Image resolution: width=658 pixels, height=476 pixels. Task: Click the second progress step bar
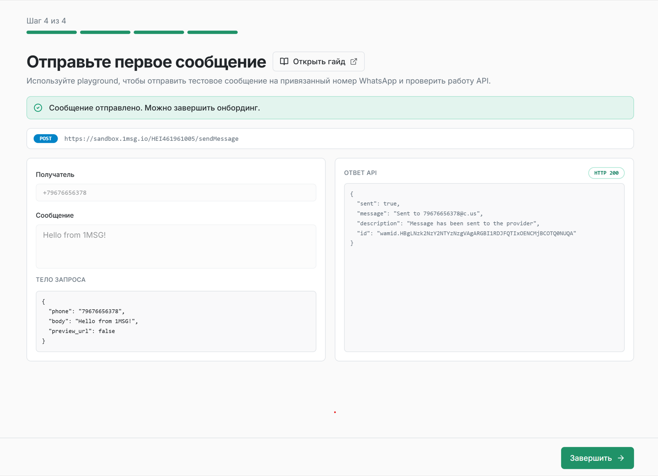pyautogui.click(x=105, y=32)
